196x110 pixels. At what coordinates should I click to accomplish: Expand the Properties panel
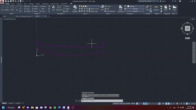[x=130, y=14]
